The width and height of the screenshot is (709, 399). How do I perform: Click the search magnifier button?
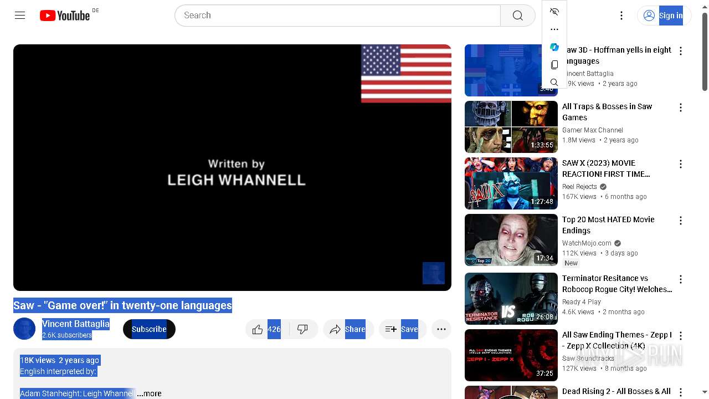pos(517,16)
